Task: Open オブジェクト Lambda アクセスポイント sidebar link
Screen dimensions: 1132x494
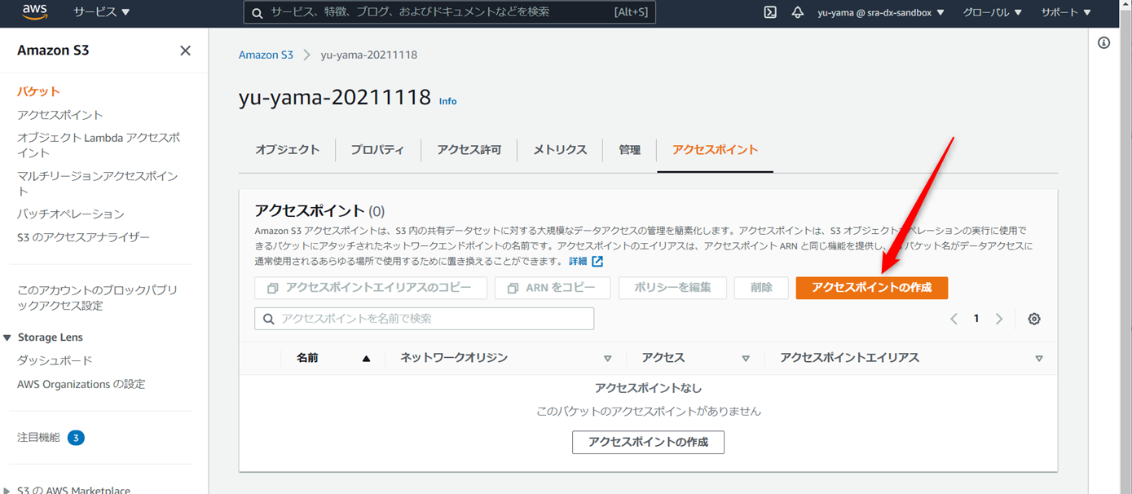Action: 99,145
